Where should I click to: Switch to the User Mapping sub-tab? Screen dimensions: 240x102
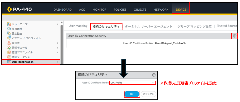tap(78, 26)
